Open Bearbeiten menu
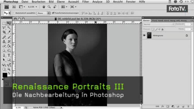 point(38,2)
